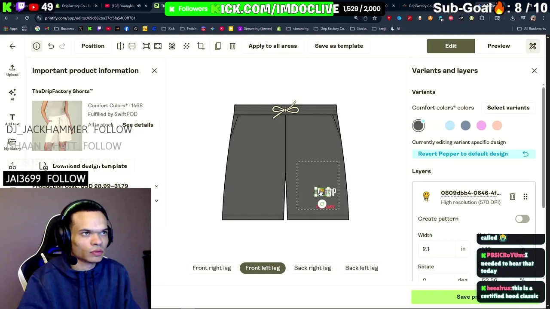
Task: Open the See details link
Action: tap(137, 125)
